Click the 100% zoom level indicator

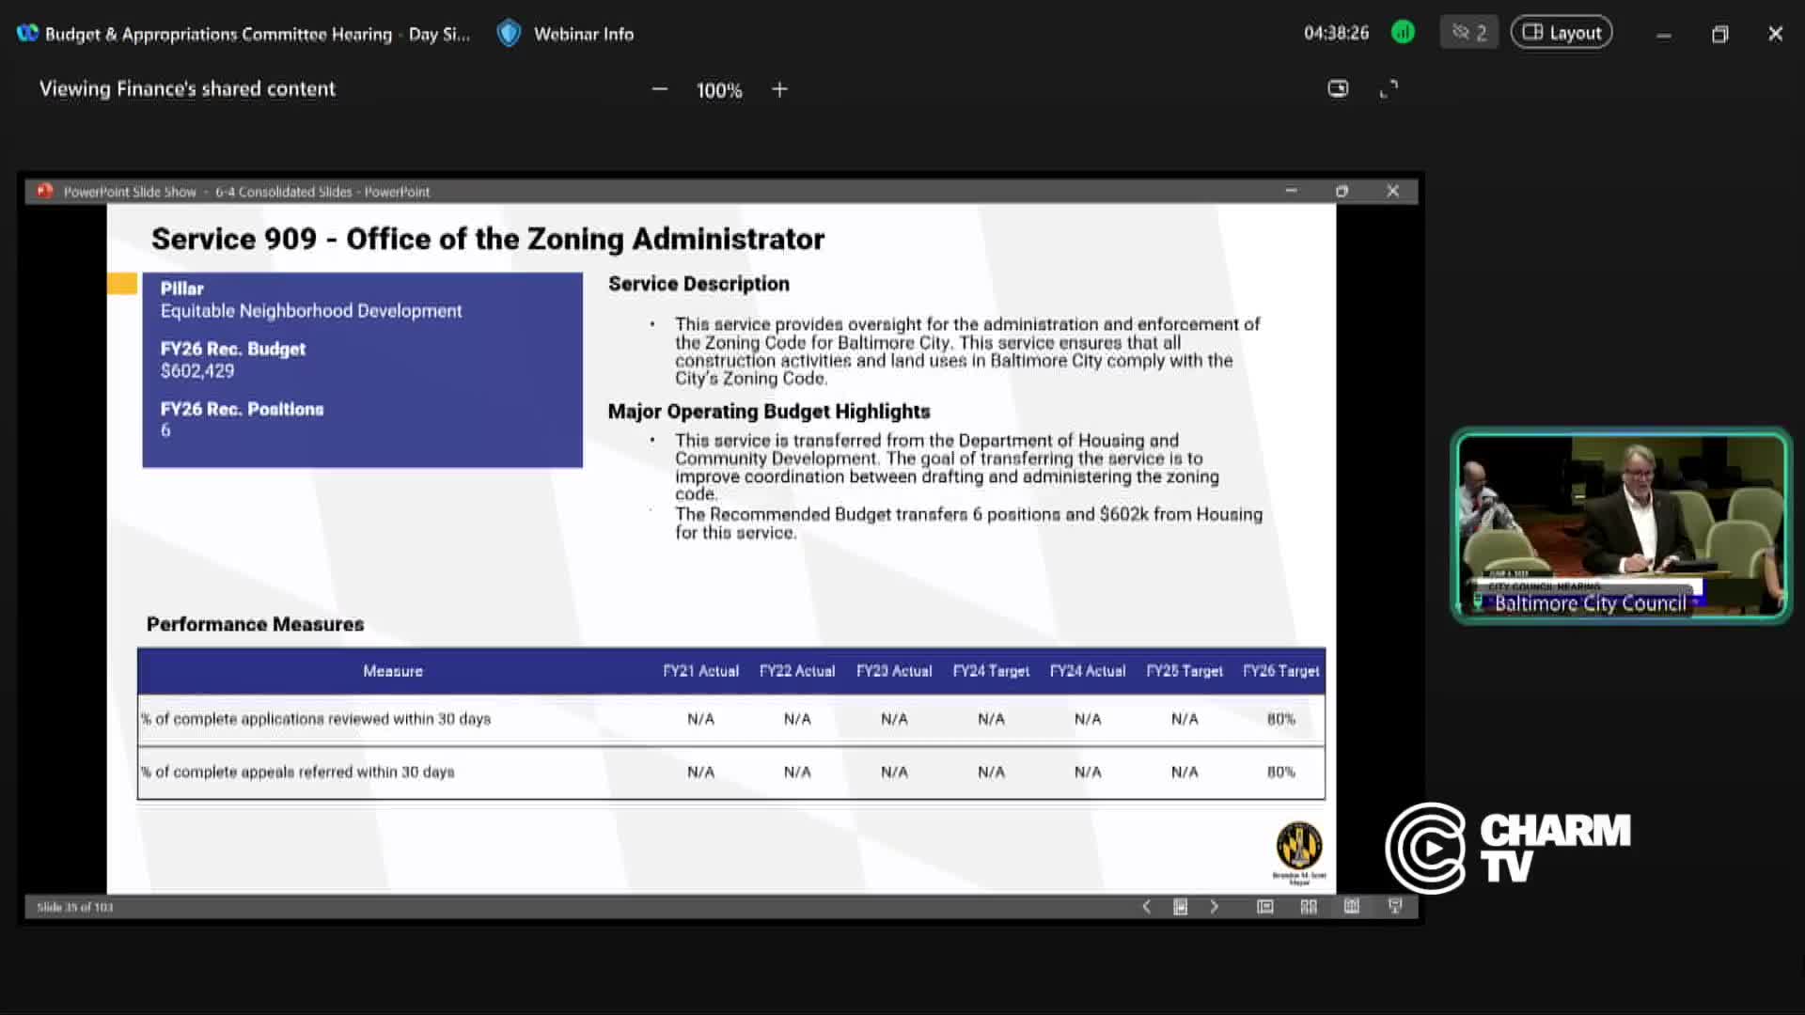pyautogui.click(x=719, y=90)
